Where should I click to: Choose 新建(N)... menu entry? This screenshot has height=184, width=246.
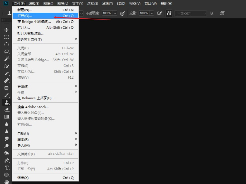coord(45,10)
